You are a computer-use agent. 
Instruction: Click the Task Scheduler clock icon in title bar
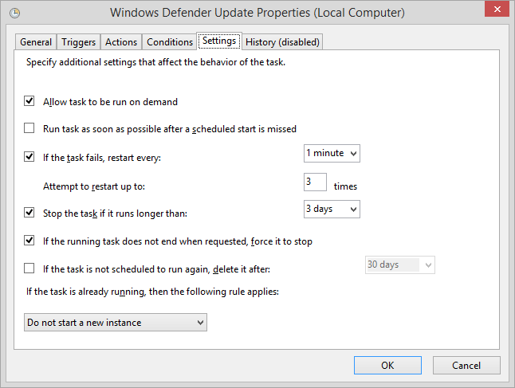15,13
